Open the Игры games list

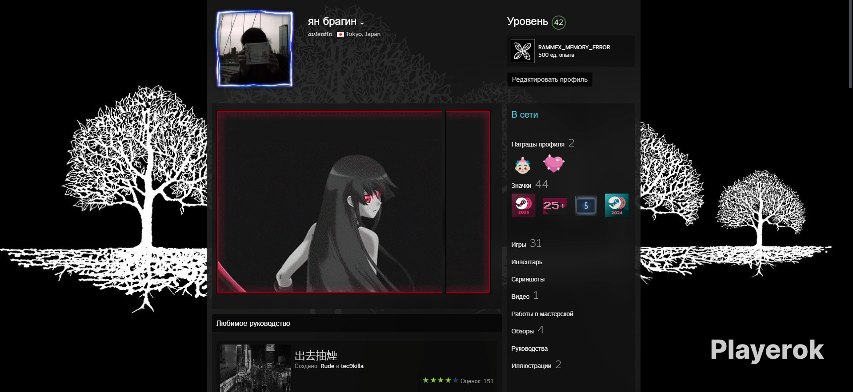(518, 245)
